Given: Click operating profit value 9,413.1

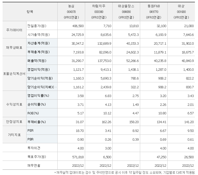Looking at the screenshot, I should point(106,70).
